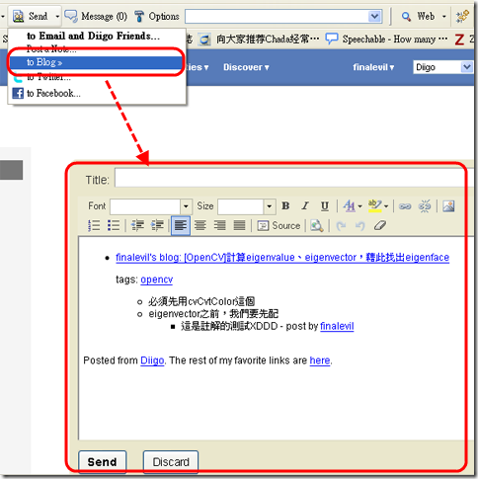Open the finalevil user menu
This screenshot has width=478, height=479.
click(x=373, y=67)
